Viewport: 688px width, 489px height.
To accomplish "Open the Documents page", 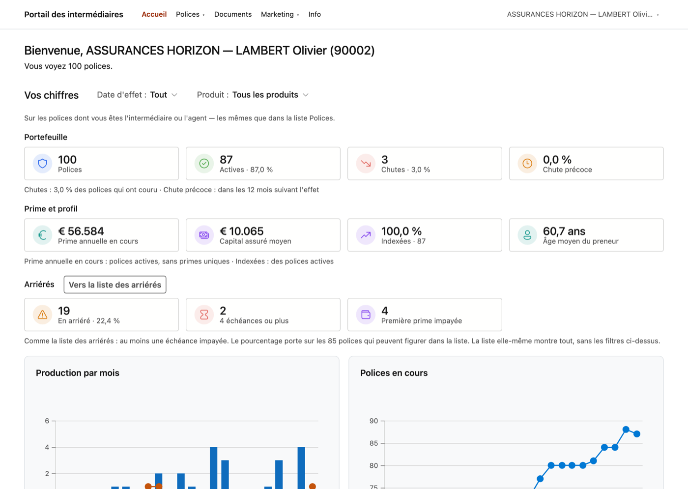I will click(233, 14).
